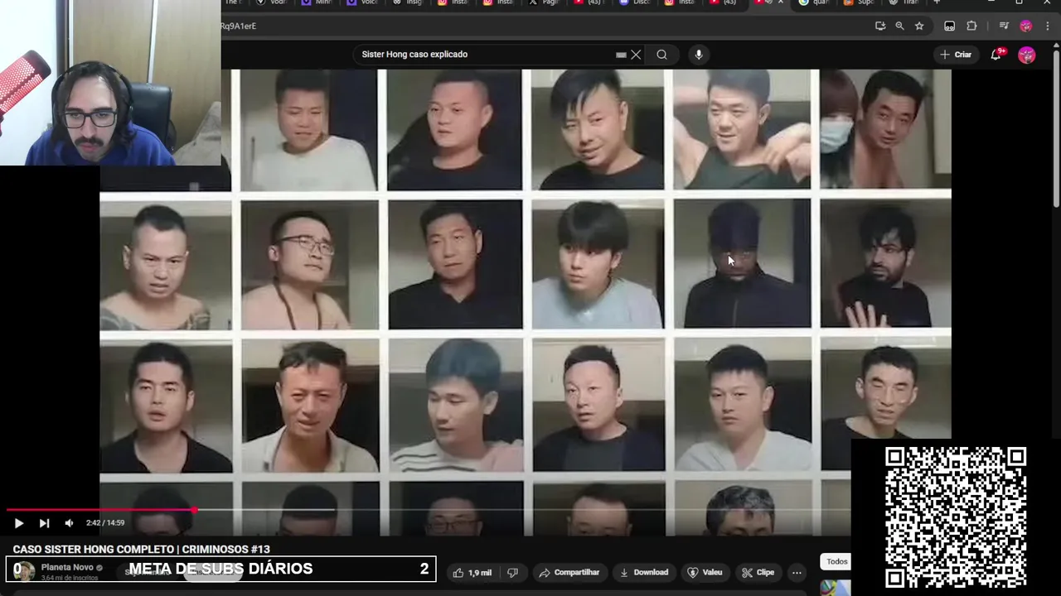Open Chrome extensions puzzle icon

pos(971,26)
